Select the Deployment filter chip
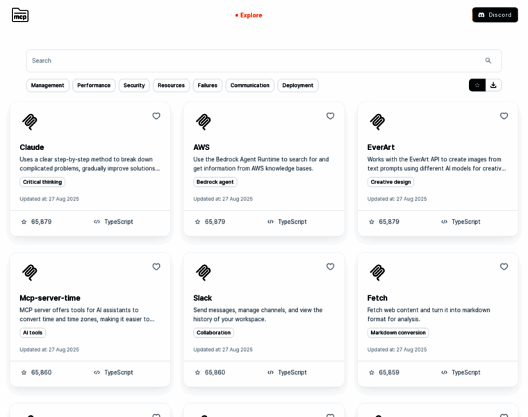Screen dimensions: 528x417 tap(297, 85)
